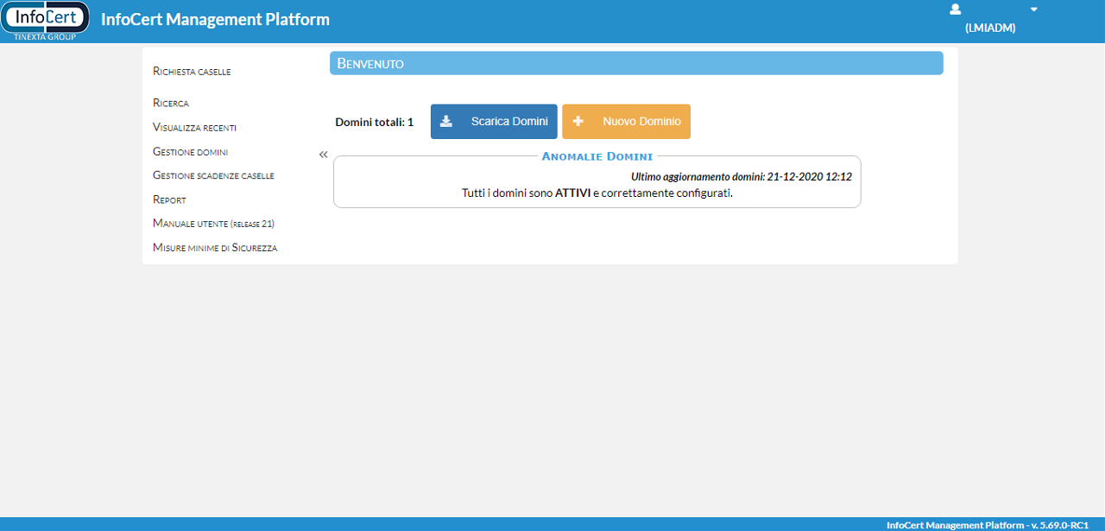Expand the user menu dropdown arrow
Image resolution: width=1105 pixels, height=531 pixels.
click(x=1034, y=9)
